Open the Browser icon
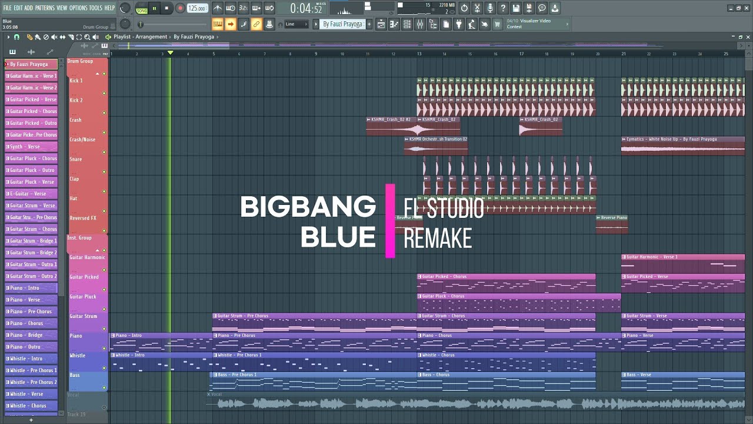 tap(433, 24)
